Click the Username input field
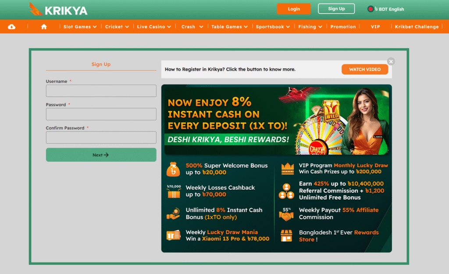Image resolution: width=449 pixels, height=274 pixels. [x=101, y=91]
